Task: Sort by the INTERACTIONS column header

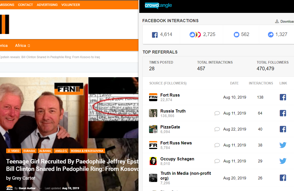Action: pos(261,83)
